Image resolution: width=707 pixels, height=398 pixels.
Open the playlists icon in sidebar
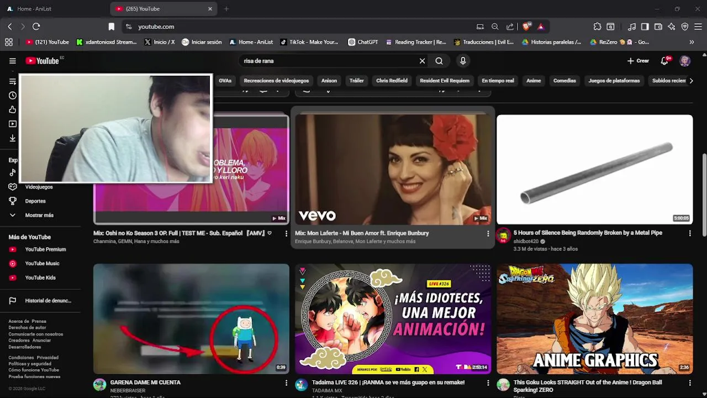13,81
